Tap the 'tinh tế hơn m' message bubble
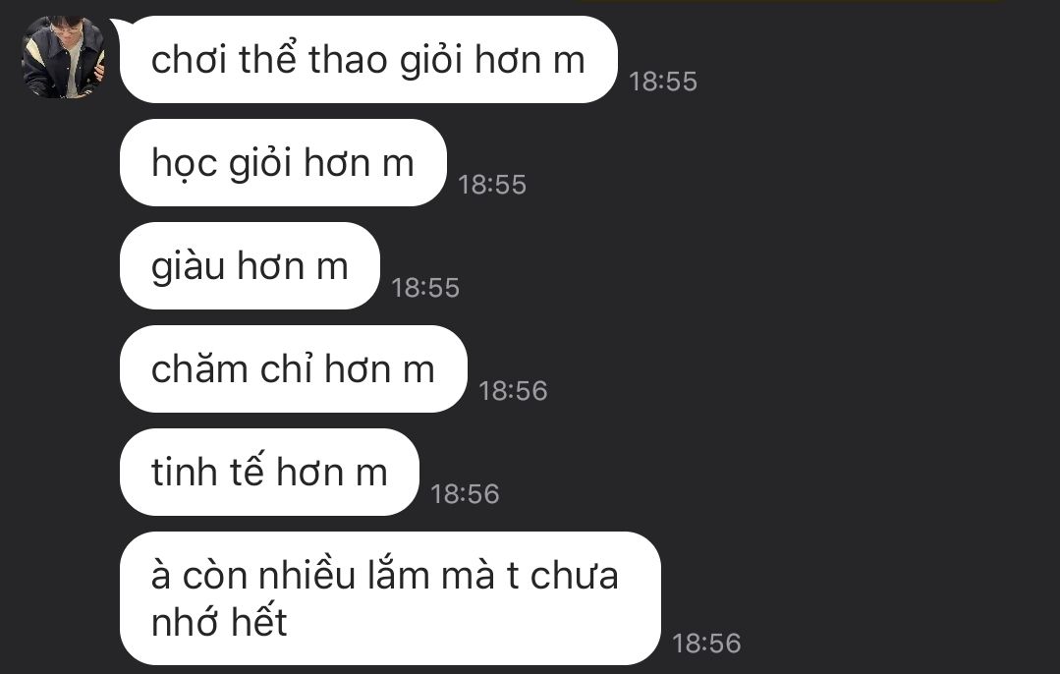This screenshot has height=674, width=1060. coord(269,472)
